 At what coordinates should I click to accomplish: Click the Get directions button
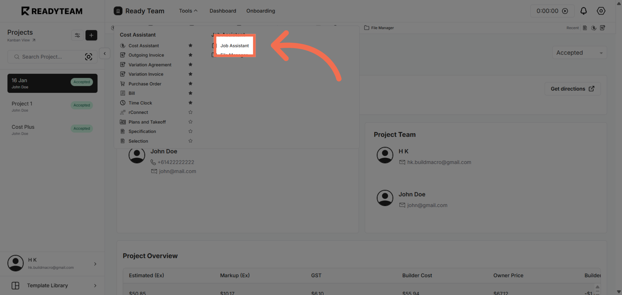(572, 89)
